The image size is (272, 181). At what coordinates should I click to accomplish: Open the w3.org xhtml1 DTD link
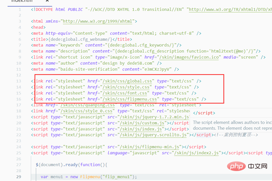[230, 10]
